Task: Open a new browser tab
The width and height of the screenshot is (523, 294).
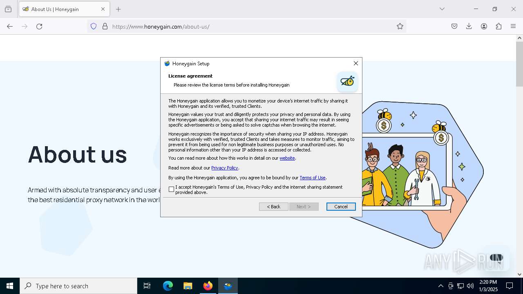Action: pos(118,9)
